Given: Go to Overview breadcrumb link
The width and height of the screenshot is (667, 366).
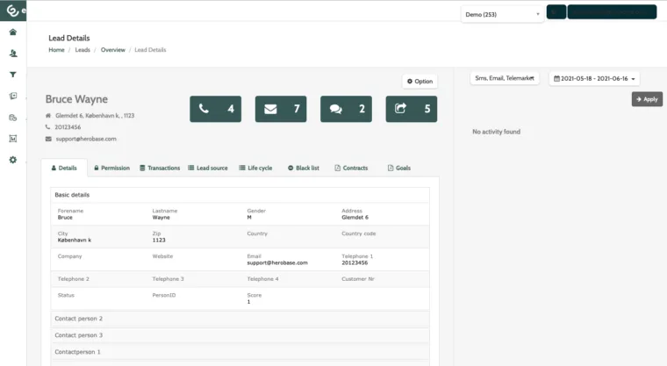Looking at the screenshot, I should [112, 50].
